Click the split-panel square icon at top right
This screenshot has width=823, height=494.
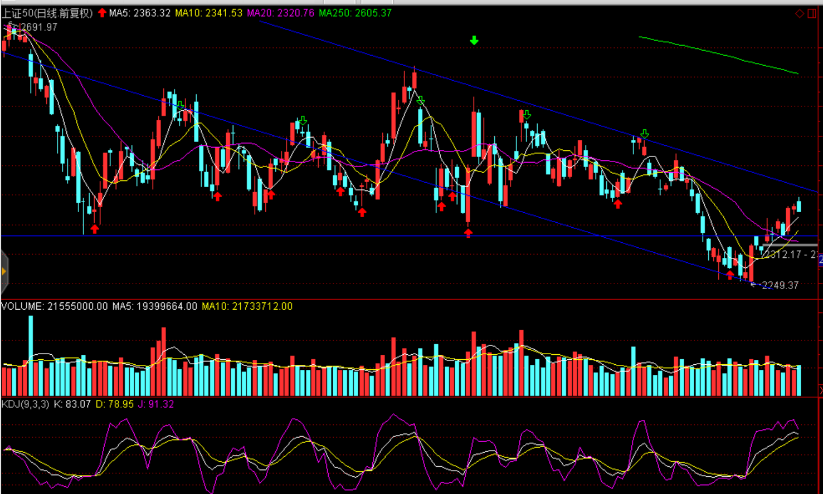point(812,13)
